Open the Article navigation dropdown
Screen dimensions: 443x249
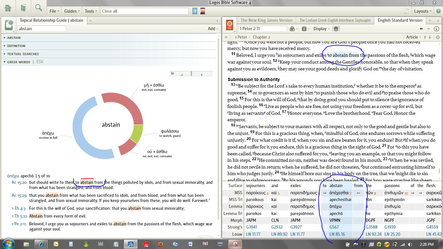coord(413,37)
